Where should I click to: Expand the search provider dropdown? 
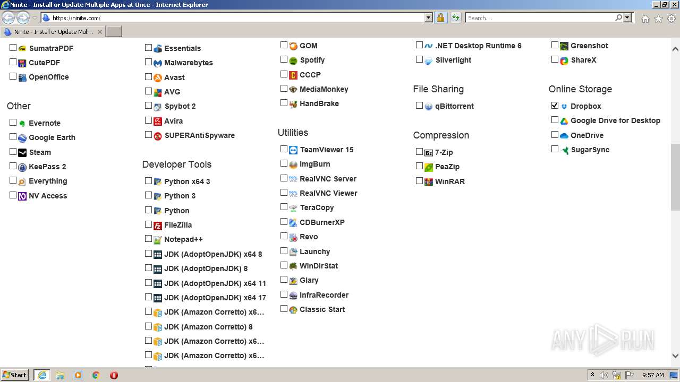point(627,18)
